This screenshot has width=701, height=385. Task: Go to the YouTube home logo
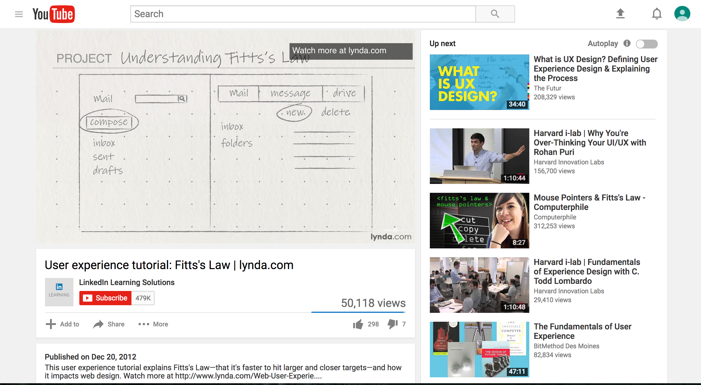[54, 14]
